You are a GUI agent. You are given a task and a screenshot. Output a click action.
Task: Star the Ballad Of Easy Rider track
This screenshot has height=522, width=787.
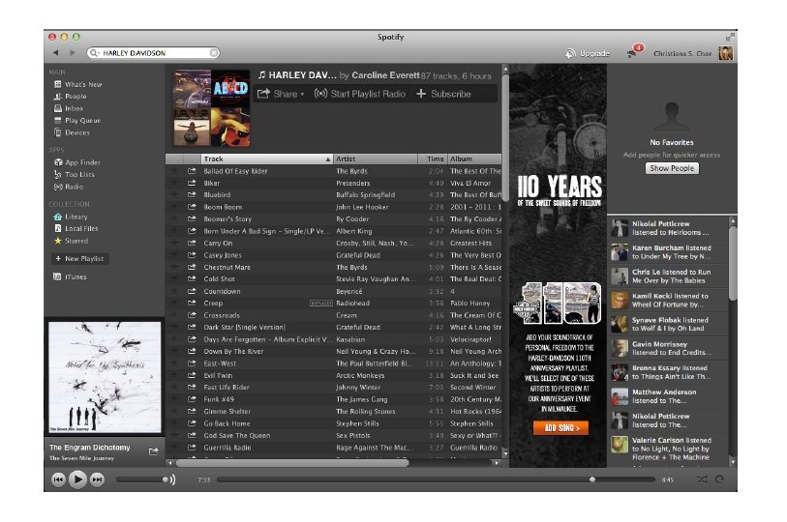point(174,171)
